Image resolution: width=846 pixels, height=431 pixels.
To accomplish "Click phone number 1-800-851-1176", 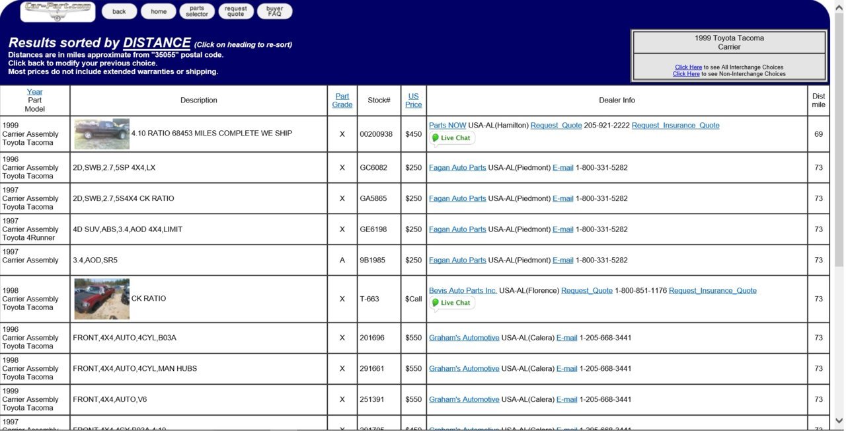I will tap(641, 291).
